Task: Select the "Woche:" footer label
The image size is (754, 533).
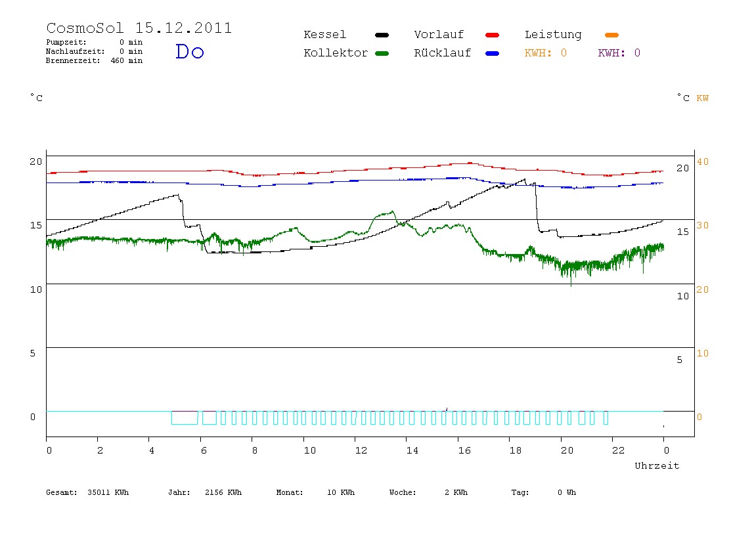Action: pos(403,492)
